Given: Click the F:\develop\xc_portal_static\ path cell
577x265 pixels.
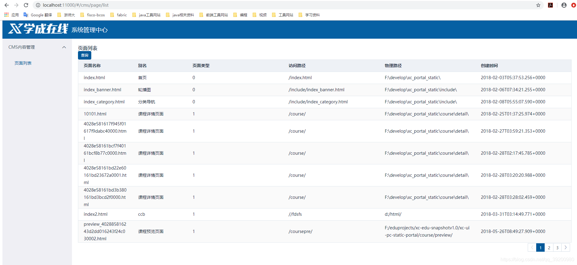Looking at the screenshot, I should (413, 78).
